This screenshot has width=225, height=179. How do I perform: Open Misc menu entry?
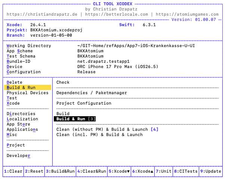click(12, 135)
